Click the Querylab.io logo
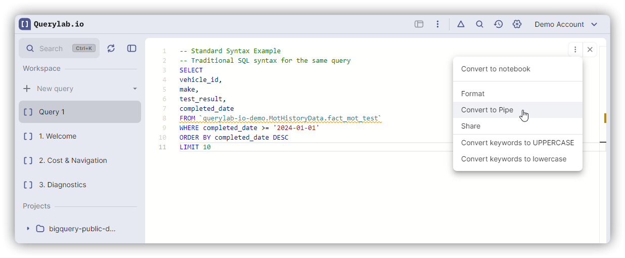 pos(52,24)
